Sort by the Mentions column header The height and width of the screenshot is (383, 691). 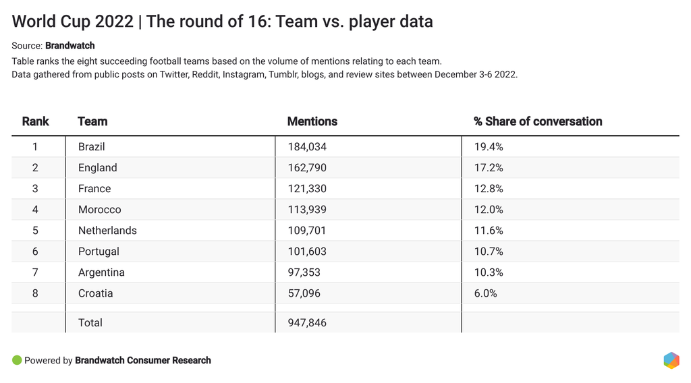(312, 121)
